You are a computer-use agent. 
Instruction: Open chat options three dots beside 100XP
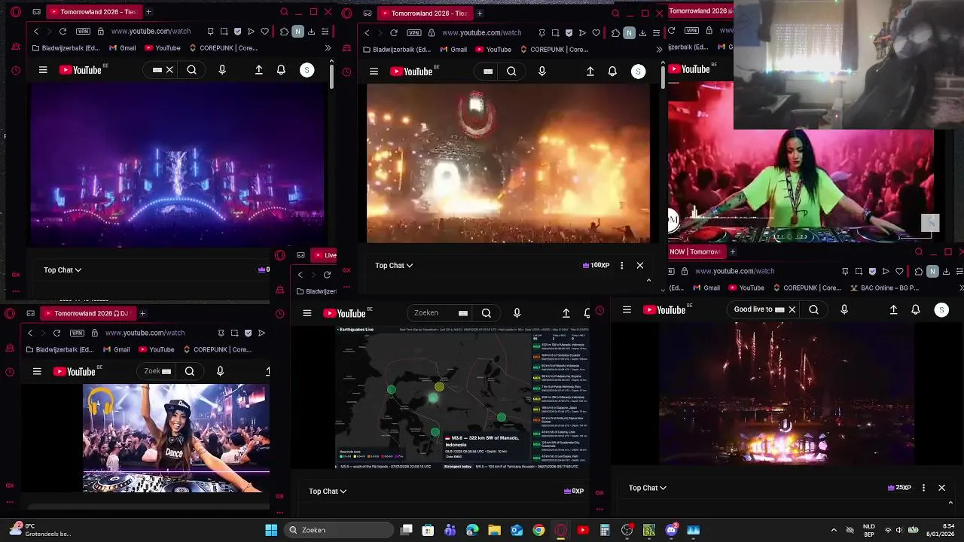pos(621,265)
